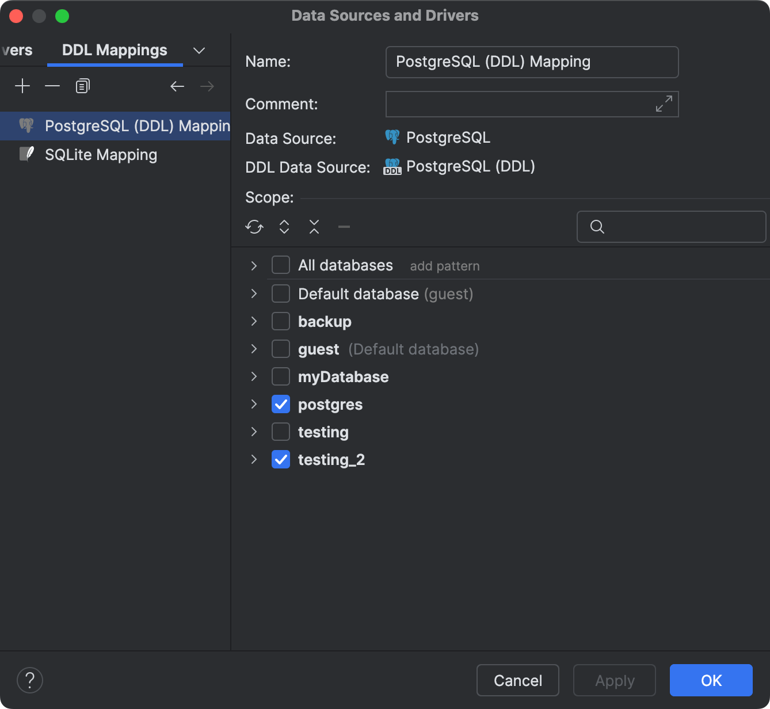Expand the myDatabase tree node

pyautogui.click(x=254, y=376)
